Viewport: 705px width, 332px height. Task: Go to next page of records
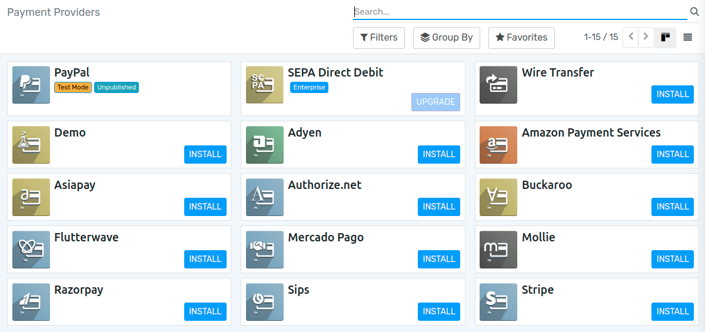(646, 37)
